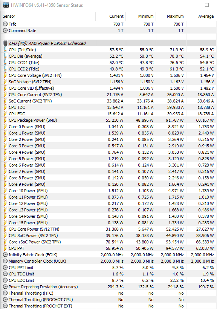Screen dimensions: 217x309
Task: Select the CPU Core Voltage (SVI2 TFN) label
Action: [35, 75]
